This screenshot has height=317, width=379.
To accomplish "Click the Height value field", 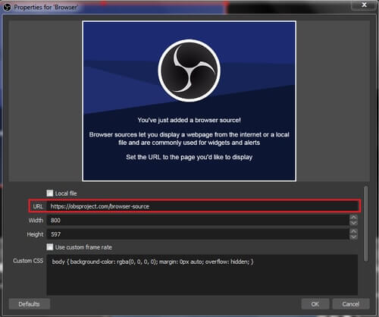I will [198, 234].
